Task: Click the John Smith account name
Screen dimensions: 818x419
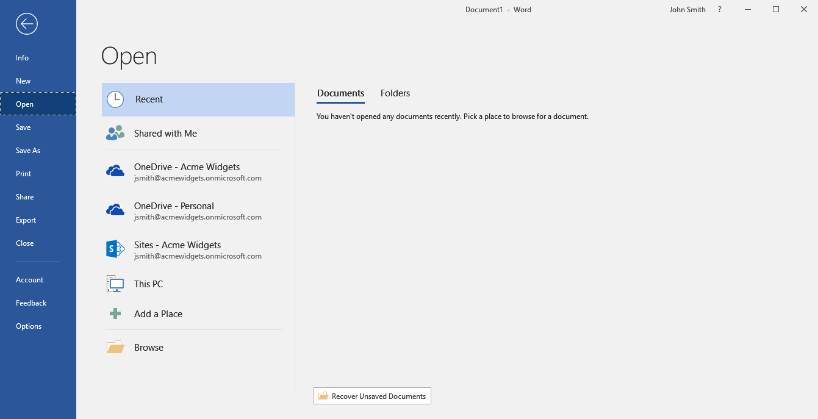Action: 687,10
